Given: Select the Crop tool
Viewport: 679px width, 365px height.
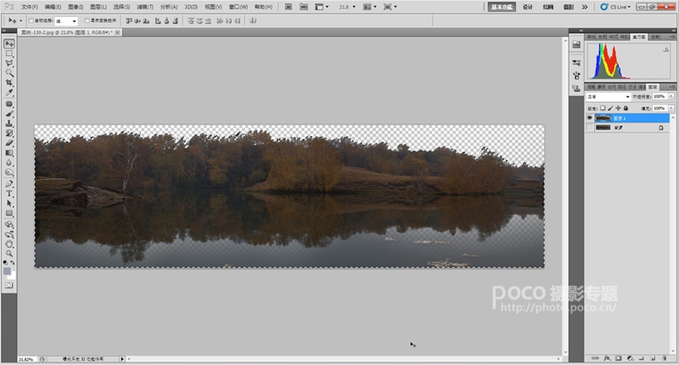Looking at the screenshot, I should (x=9, y=82).
